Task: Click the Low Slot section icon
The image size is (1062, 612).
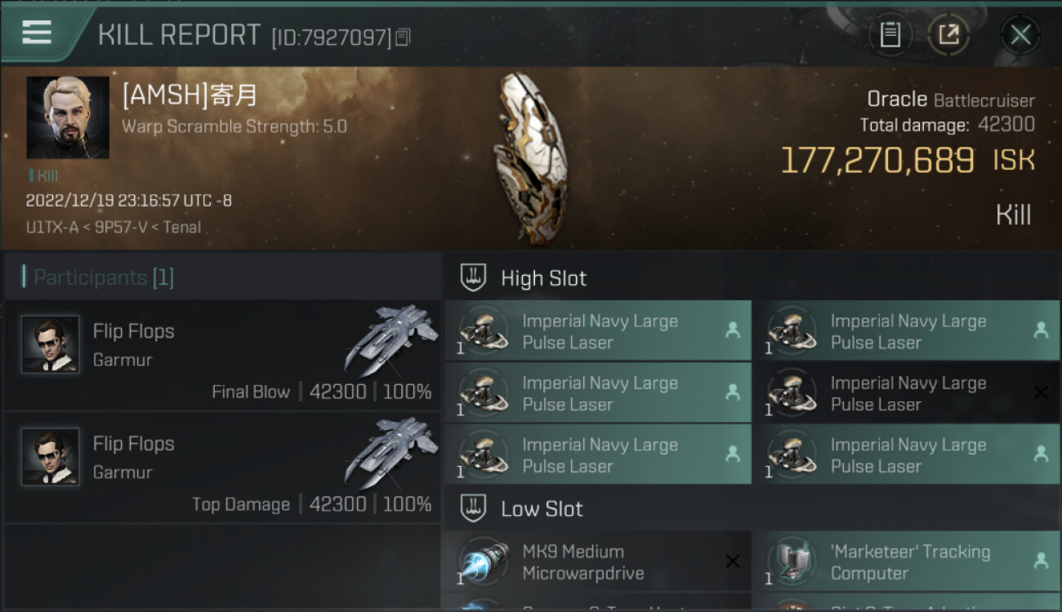Action: (x=473, y=509)
